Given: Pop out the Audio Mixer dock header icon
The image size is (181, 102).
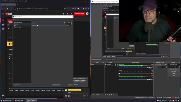Looking at the screenshot, I should coord(153,62).
